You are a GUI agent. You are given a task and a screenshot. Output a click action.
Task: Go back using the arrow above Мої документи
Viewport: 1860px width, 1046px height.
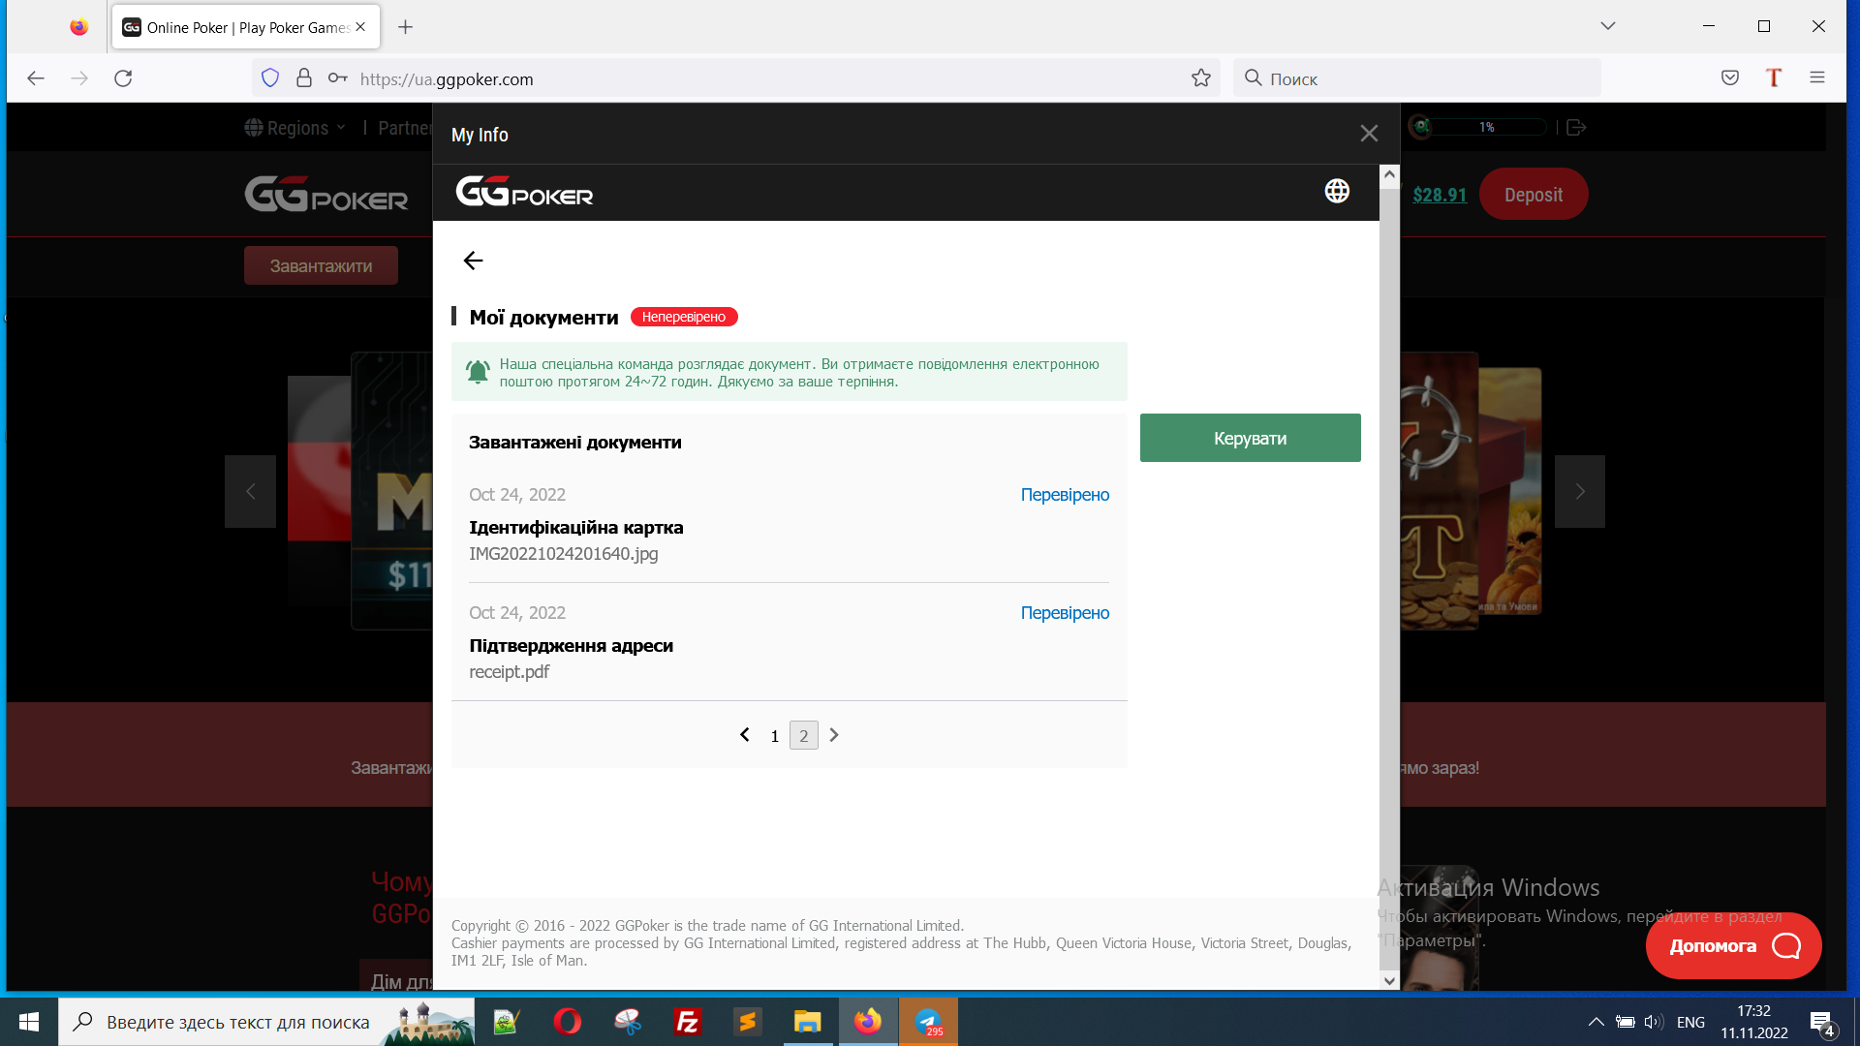coord(473,261)
